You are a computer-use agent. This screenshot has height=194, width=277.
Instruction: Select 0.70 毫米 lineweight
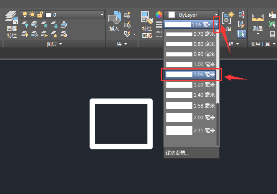[x=190, y=34]
